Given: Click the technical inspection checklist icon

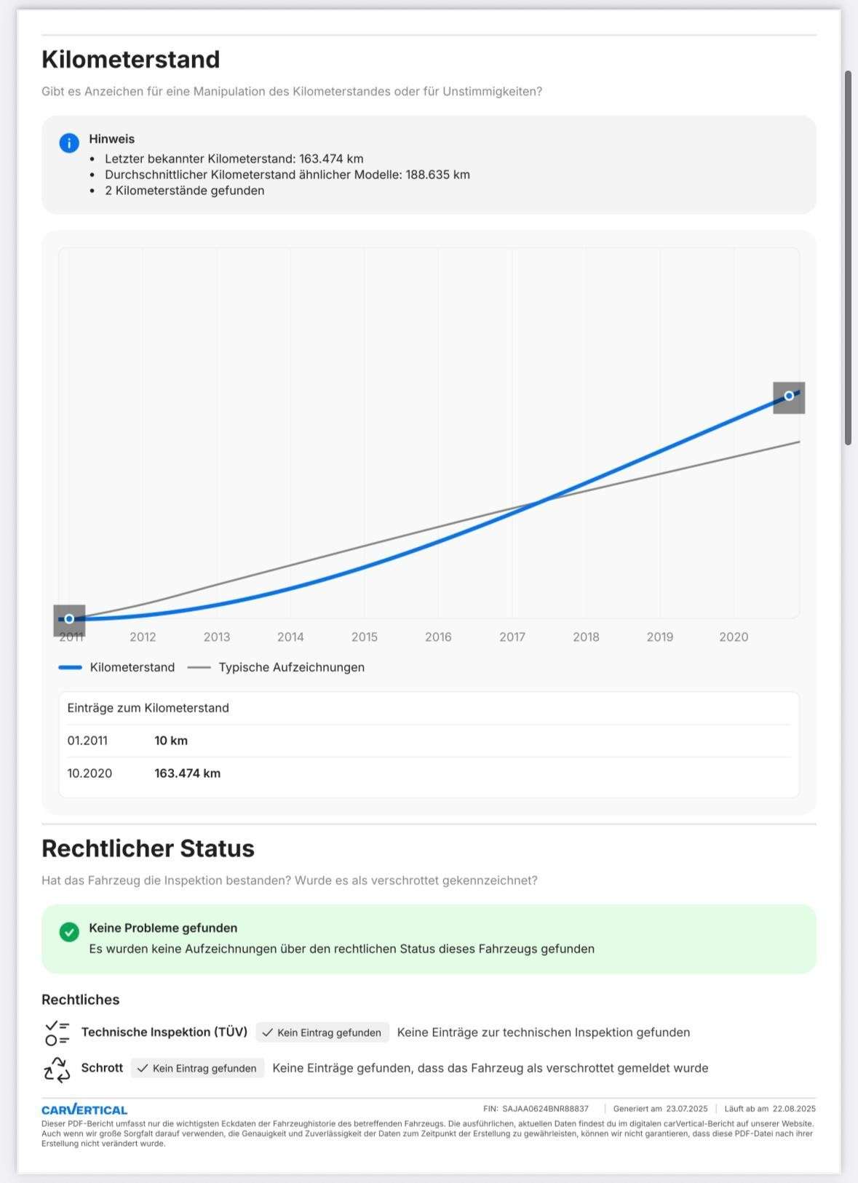Looking at the screenshot, I should pyautogui.click(x=57, y=1032).
